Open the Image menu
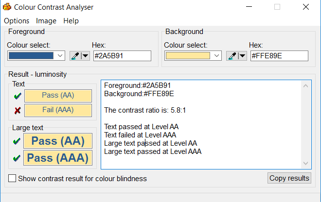Screen dimensions: 321x202 click(46, 21)
